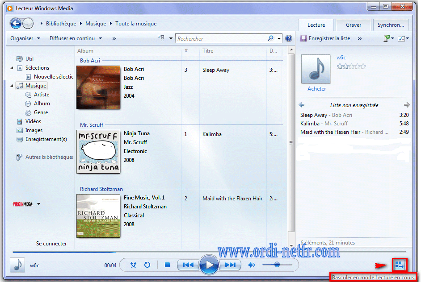This screenshot has height=282, width=421.
Task: Start playback with the Play button
Action: tap(209, 265)
